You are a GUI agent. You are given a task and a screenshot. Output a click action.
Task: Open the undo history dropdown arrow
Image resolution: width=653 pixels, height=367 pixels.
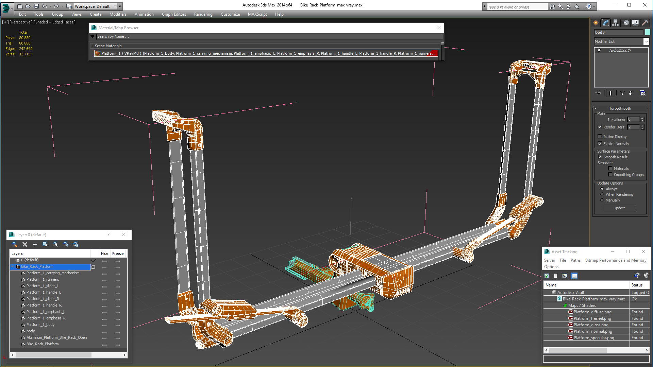coord(50,6)
